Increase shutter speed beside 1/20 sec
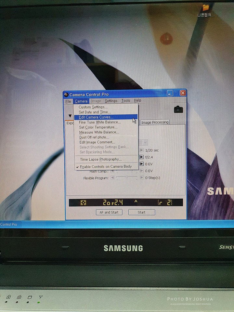This screenshot has height=312, width=234. (x=141, y=150)
